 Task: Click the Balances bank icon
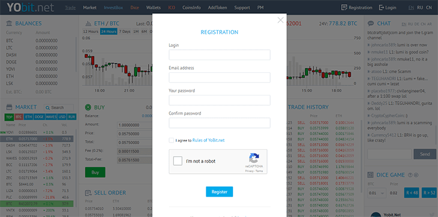[9, 23]
